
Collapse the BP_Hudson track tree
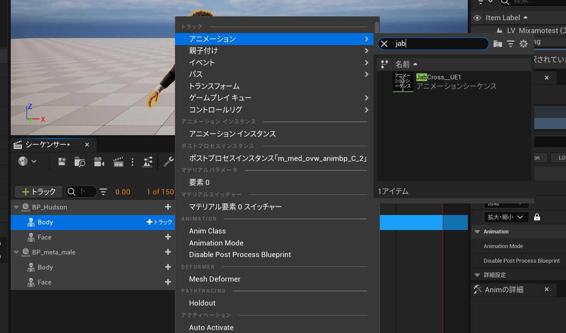[17, 207]
